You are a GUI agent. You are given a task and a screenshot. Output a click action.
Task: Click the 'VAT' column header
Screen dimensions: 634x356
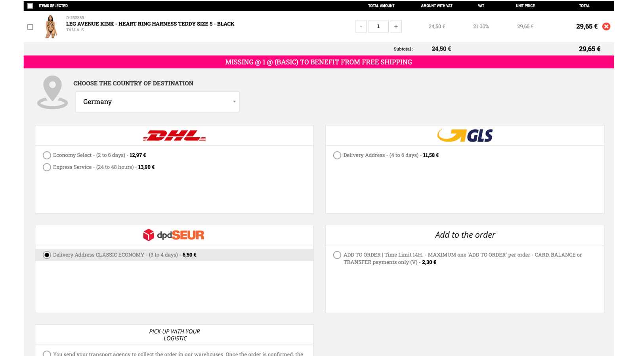click(x=481, y=6)
